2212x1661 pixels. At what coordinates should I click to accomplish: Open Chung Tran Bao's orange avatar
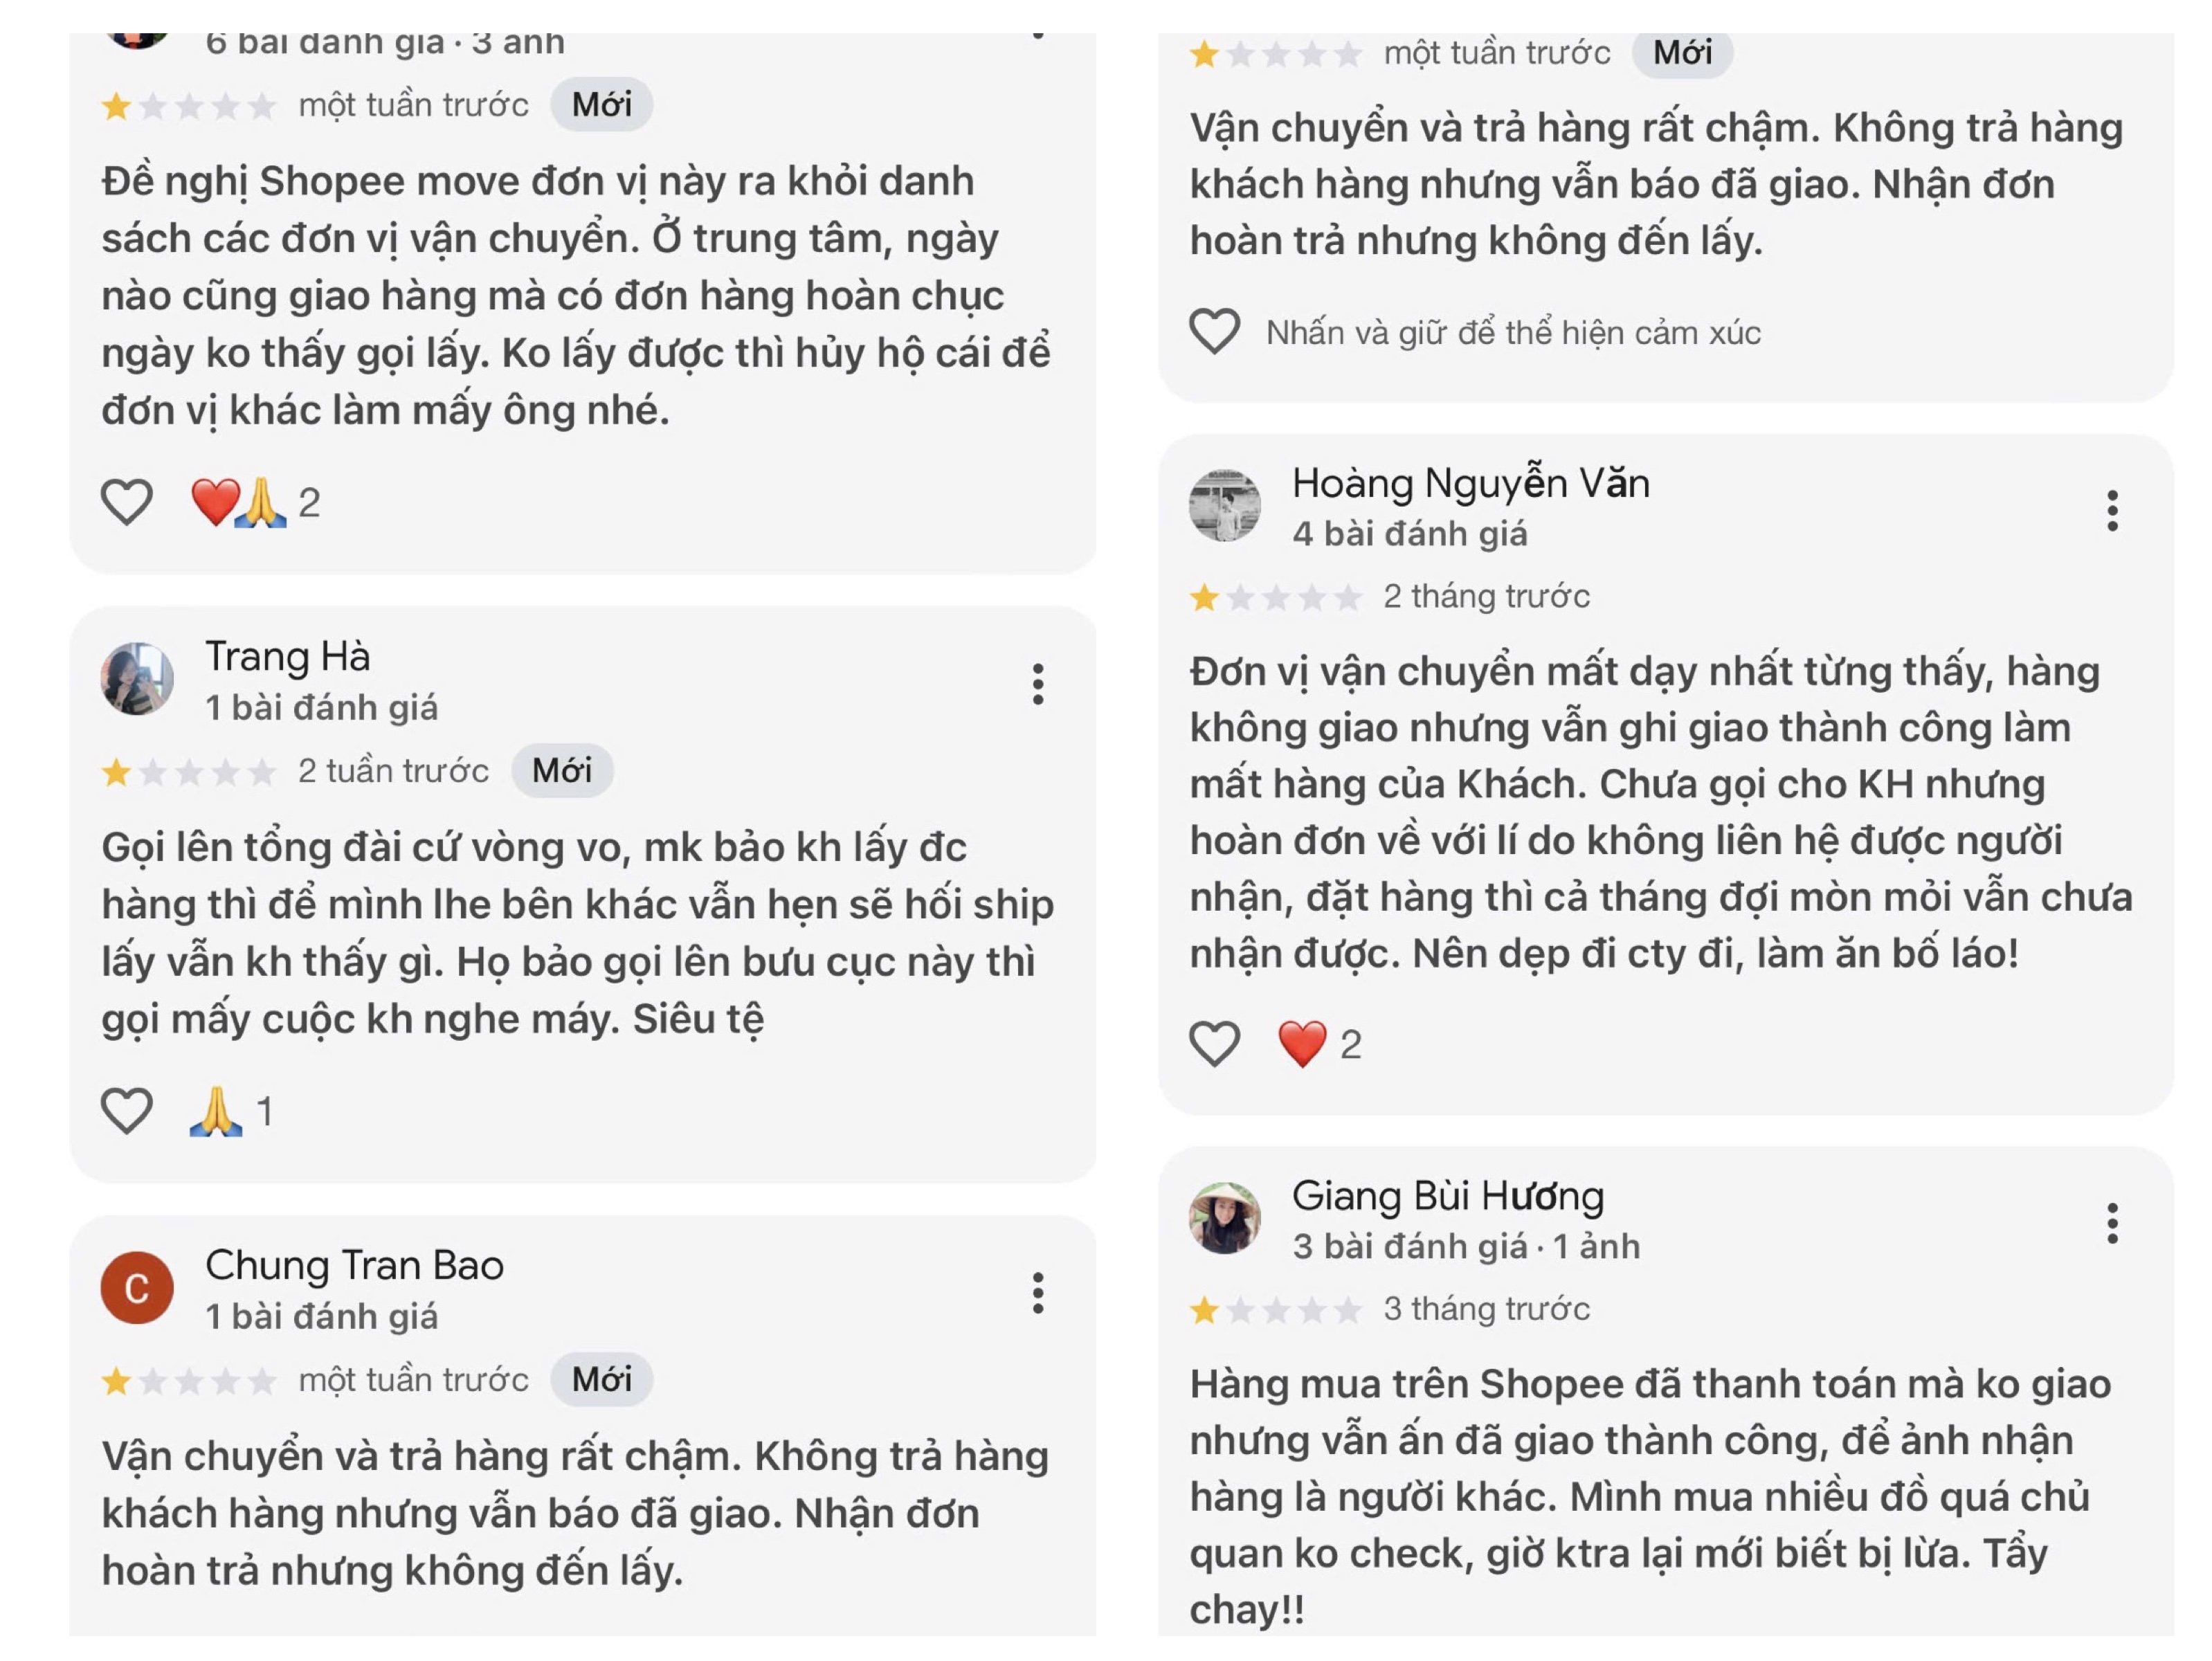[137, 1288]
